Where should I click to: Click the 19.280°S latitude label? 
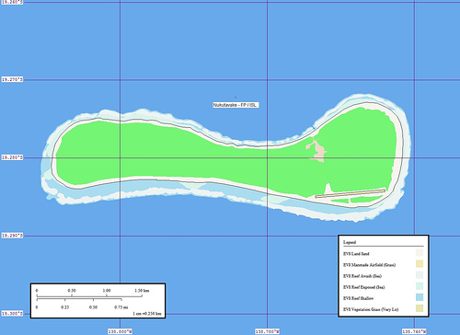click(12, 157)
